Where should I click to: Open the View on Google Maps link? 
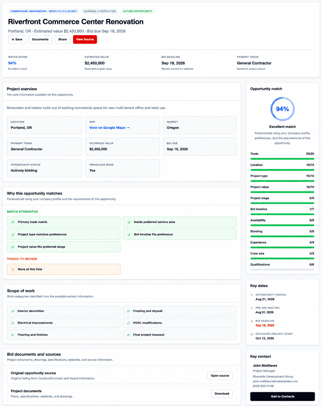coord(110,128)
